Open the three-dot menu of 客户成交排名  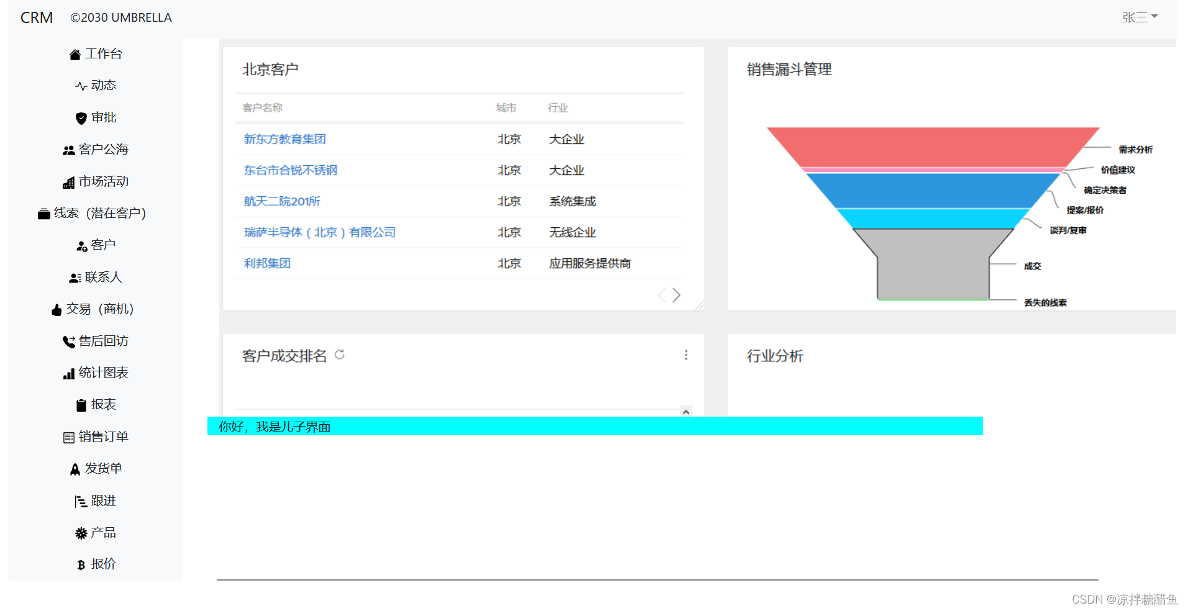686,355
